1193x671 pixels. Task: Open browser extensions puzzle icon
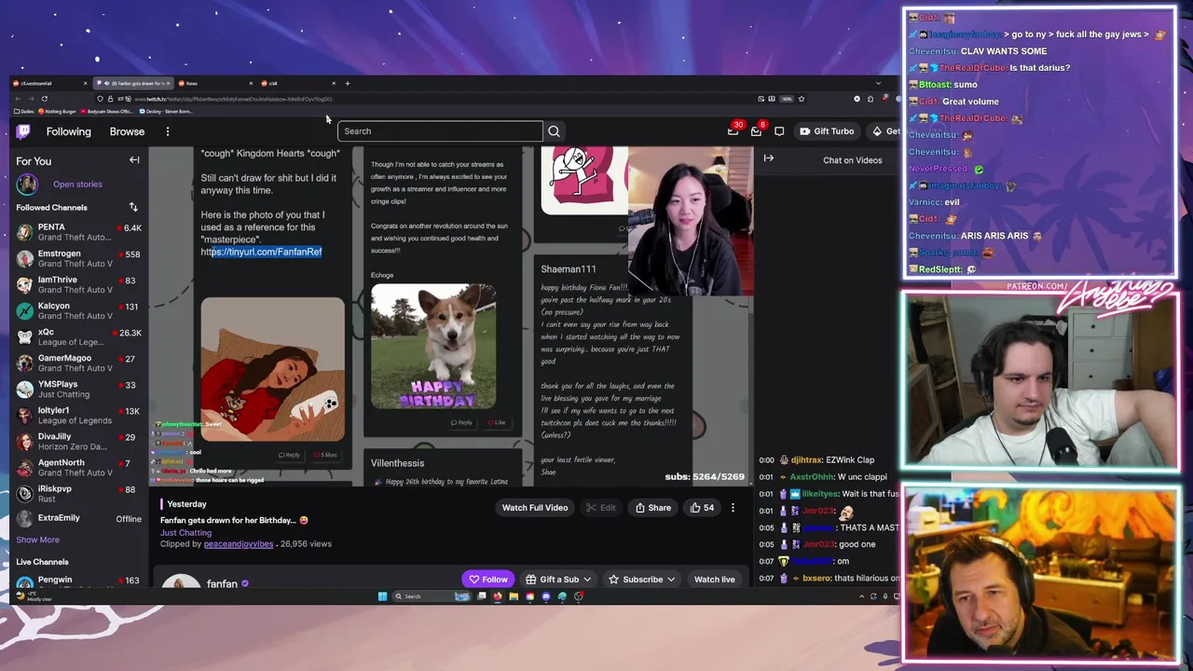[x=871, y=99]
